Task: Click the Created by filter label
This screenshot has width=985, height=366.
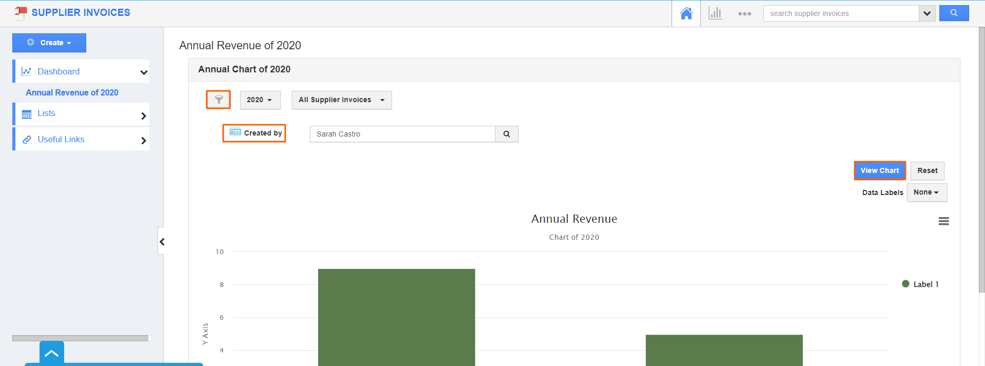Action: [263, 133]
